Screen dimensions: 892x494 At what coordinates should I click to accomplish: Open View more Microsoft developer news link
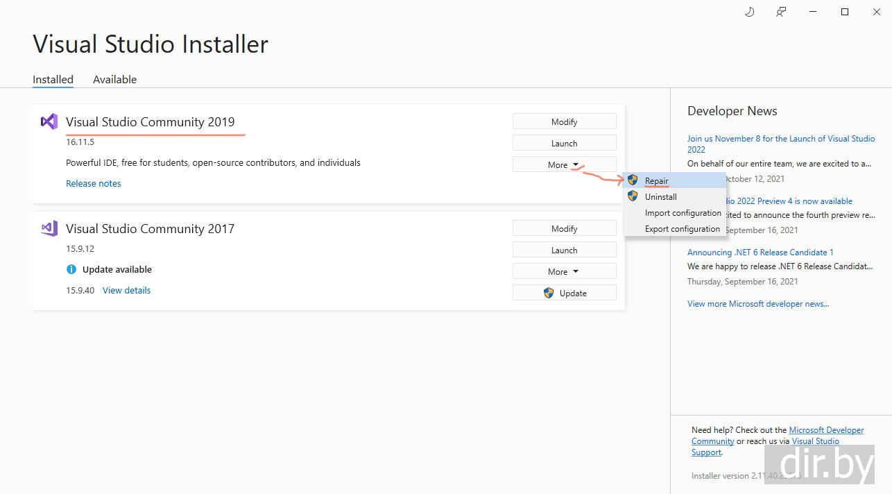(757, 303)
